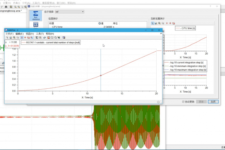Screen dimensions: 225x150
Task: Open the 运行选择 run selection dropdown
Action: 70,12
